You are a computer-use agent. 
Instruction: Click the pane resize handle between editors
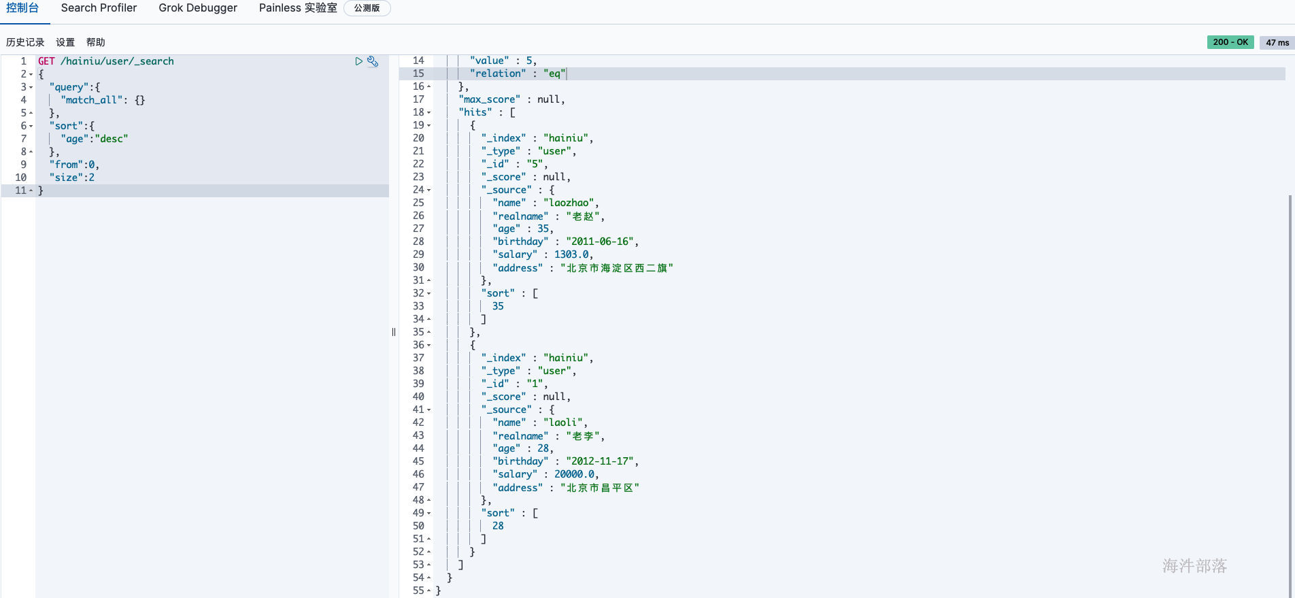[394, 332]
